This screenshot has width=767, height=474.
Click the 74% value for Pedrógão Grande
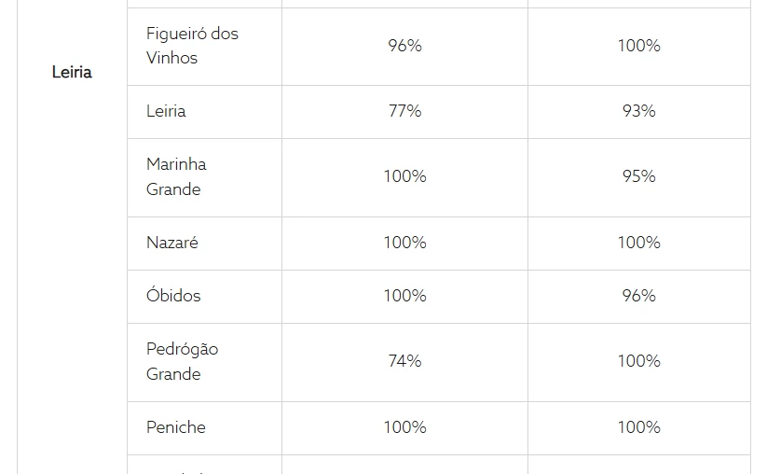point(404,361)
